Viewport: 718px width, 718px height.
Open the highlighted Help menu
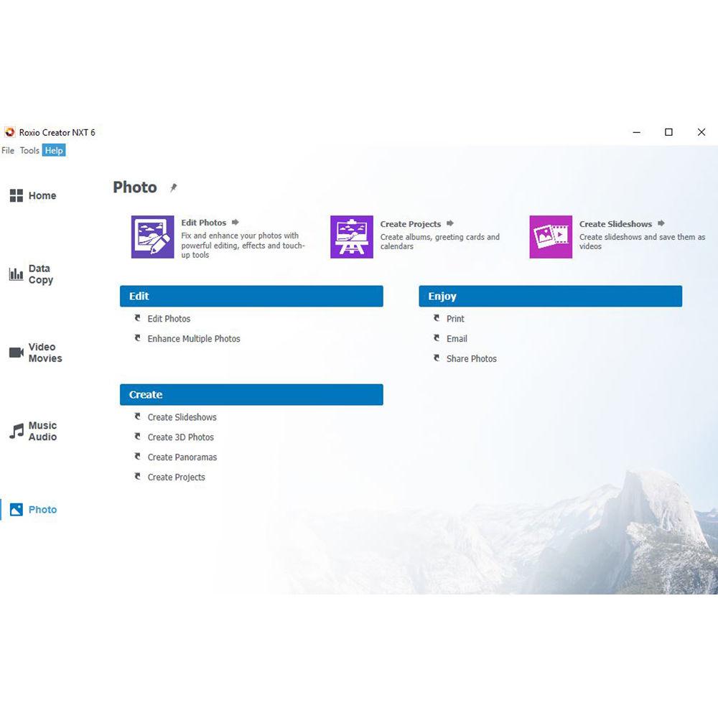tap(53, 151)
